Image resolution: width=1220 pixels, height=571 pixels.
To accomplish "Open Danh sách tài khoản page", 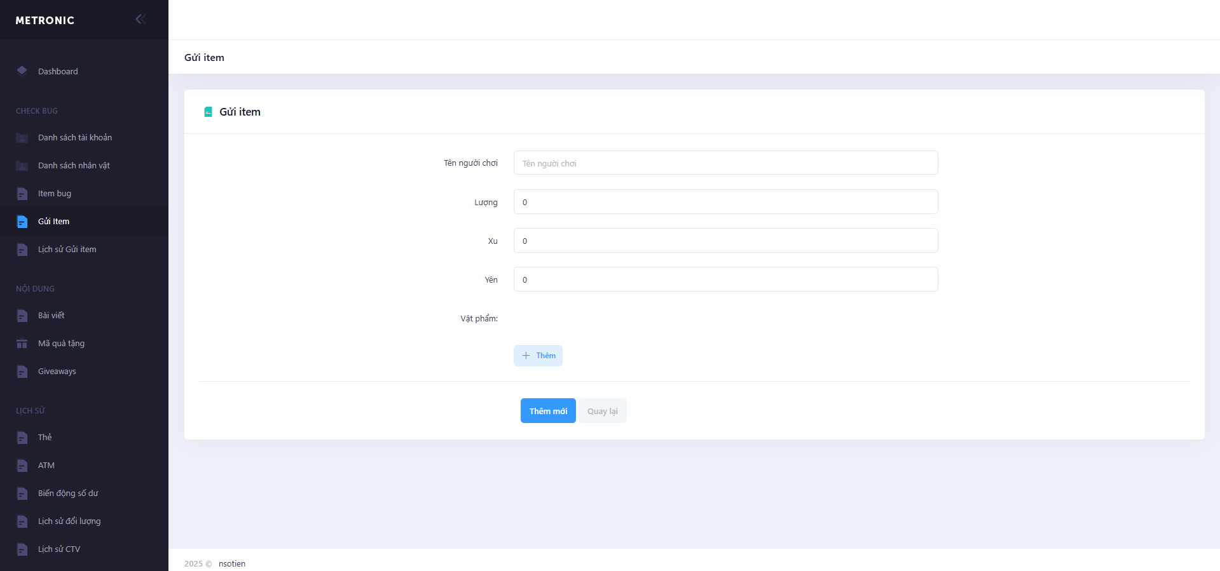I will coord(84,137).
